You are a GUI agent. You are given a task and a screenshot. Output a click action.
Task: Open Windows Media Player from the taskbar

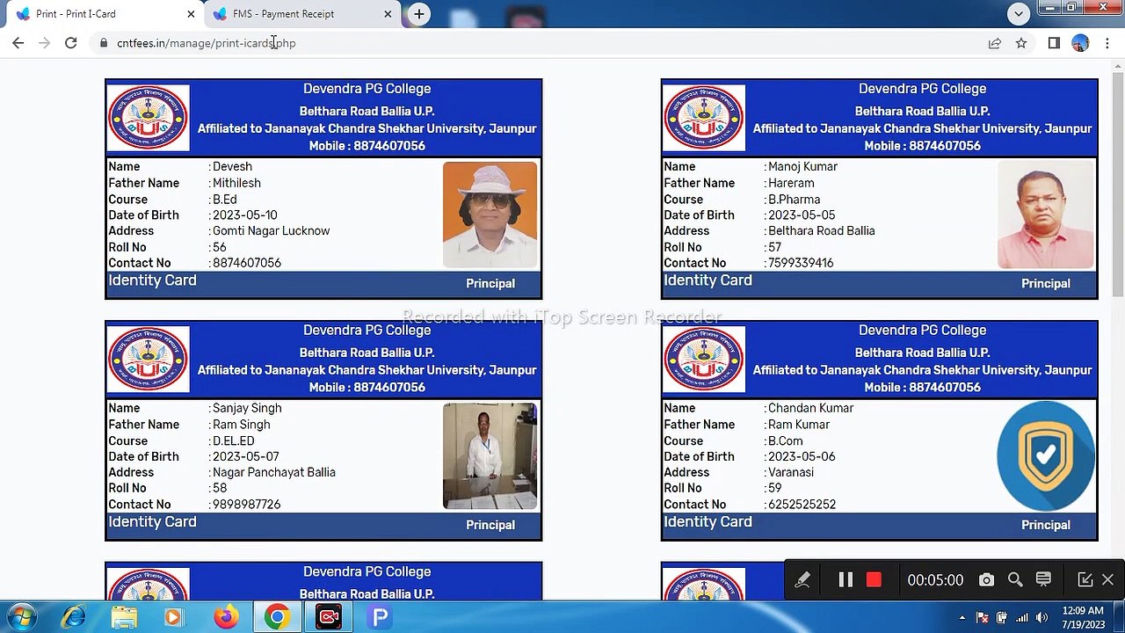174,617
